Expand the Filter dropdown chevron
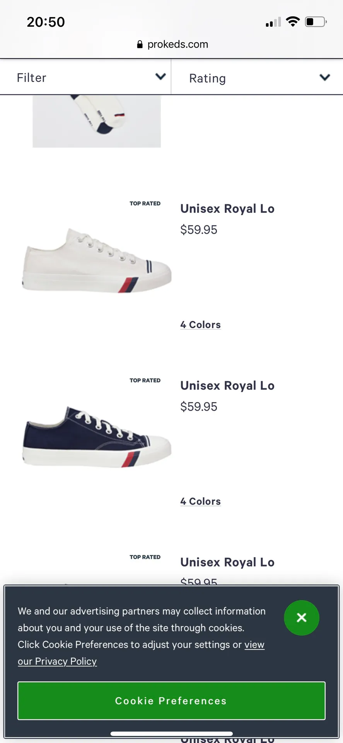The image size is (343, 743). 160,77
